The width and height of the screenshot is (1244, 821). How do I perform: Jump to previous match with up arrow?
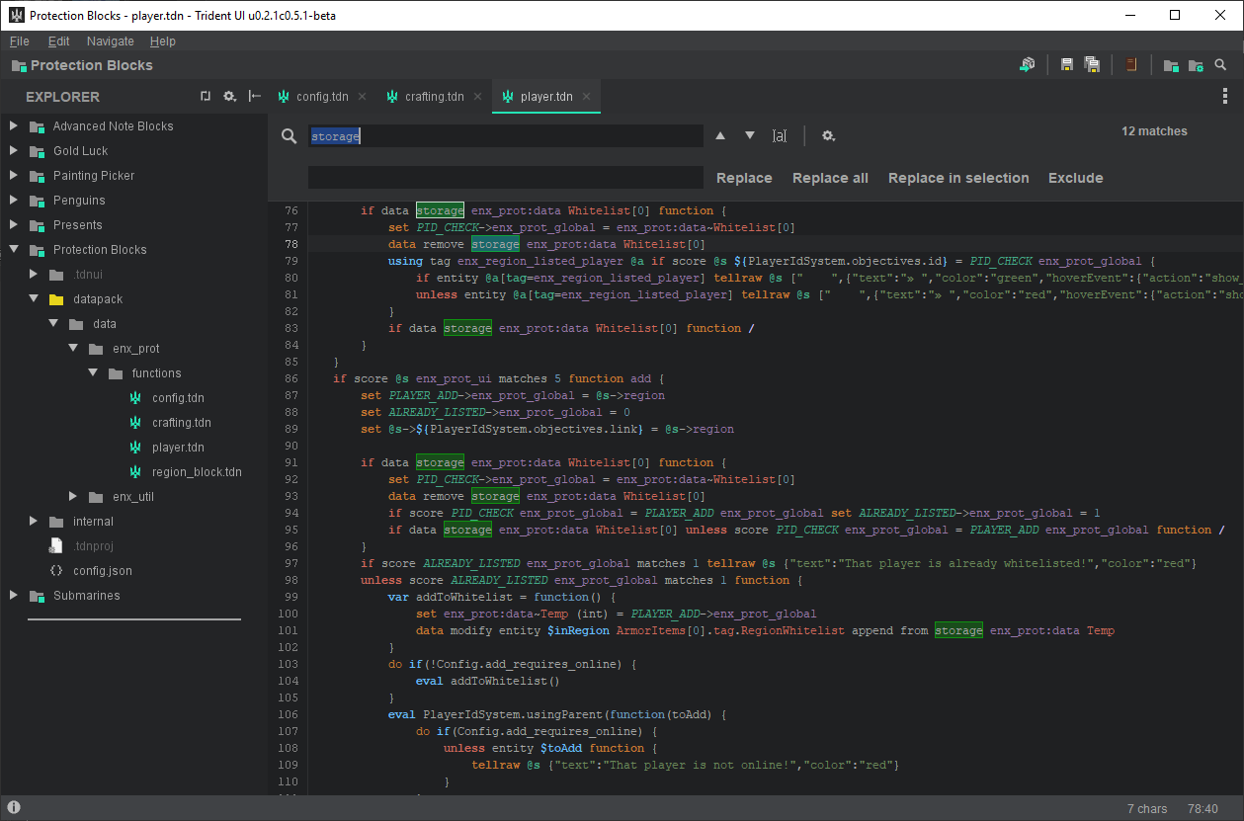[720, 135]
